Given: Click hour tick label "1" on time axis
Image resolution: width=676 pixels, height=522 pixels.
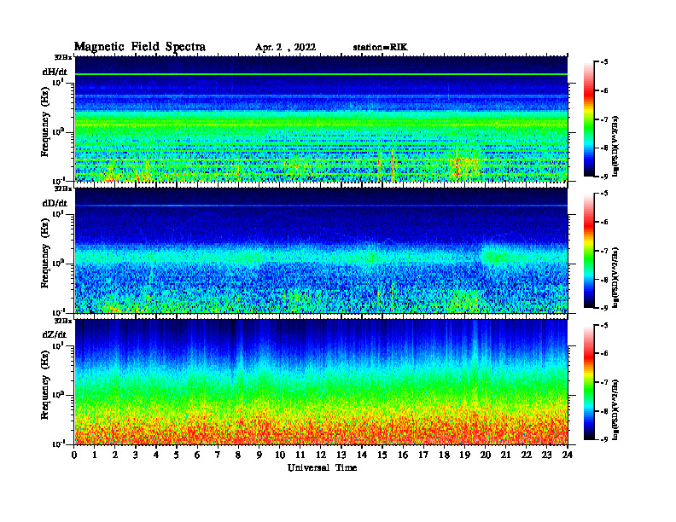Looking at the screenshot, I should (x=95, y=455).
